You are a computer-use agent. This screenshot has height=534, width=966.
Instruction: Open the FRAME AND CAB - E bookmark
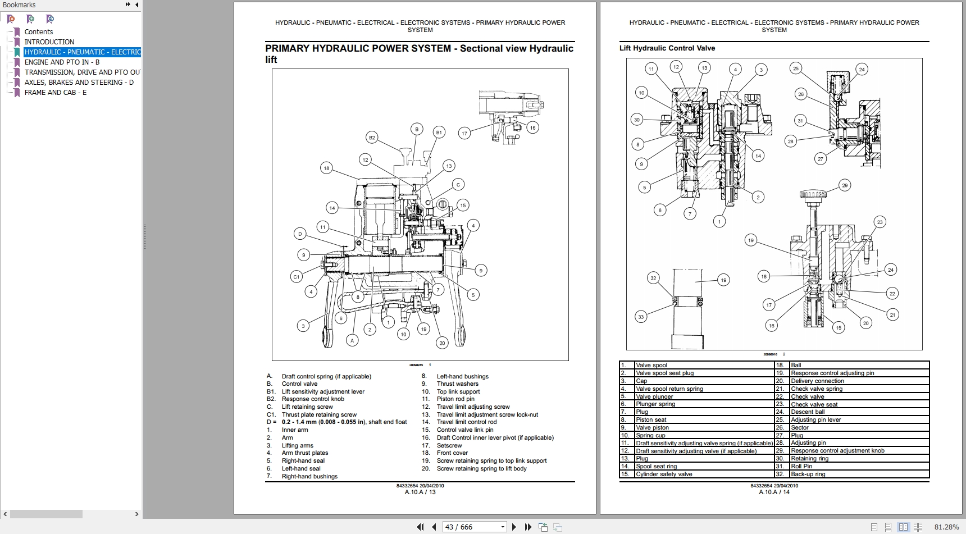tap(55, 93)
